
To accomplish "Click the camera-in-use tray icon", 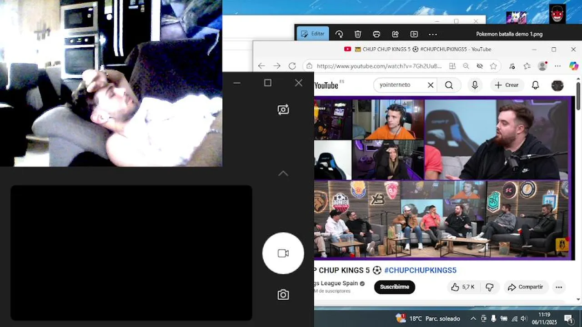I will click(x=483, y=318).
